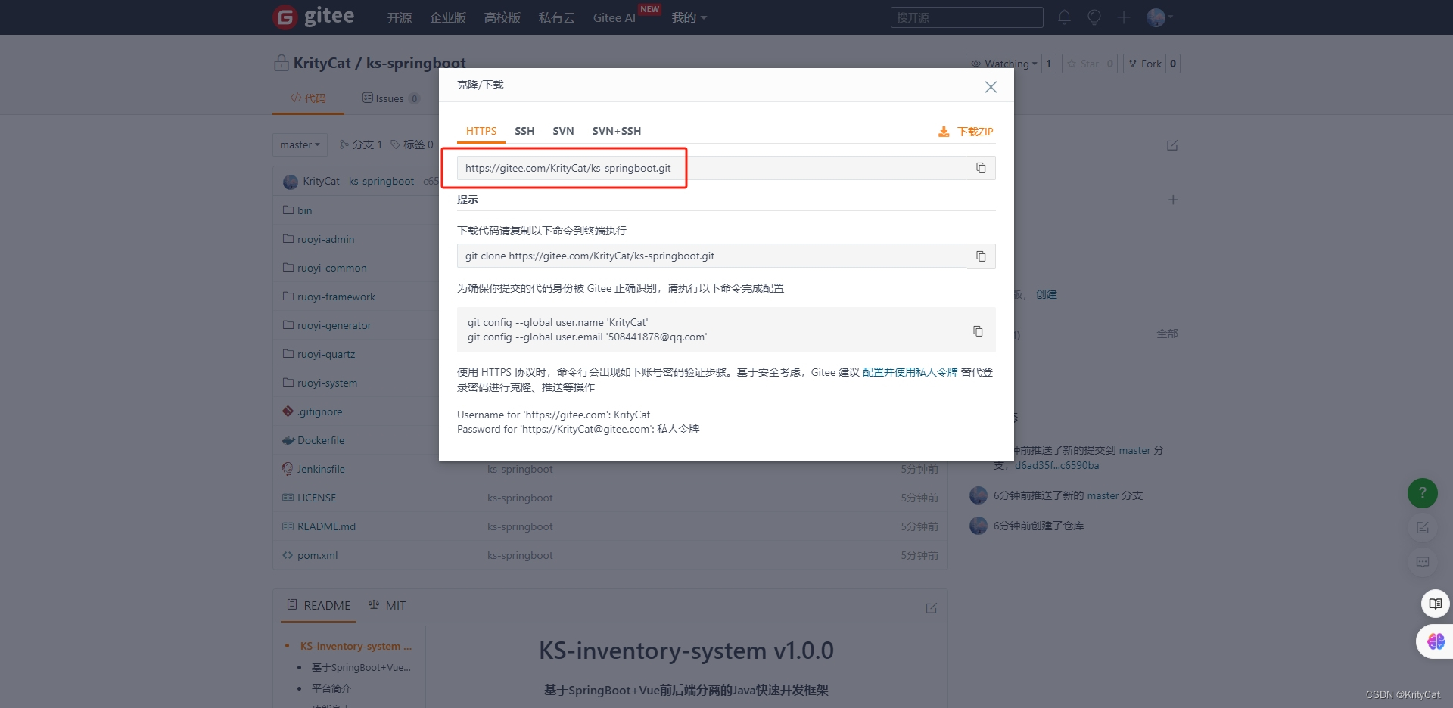Click the 下载ZIP link
The height and width of the screenshot is (708, 1453).
coord(975,132)
